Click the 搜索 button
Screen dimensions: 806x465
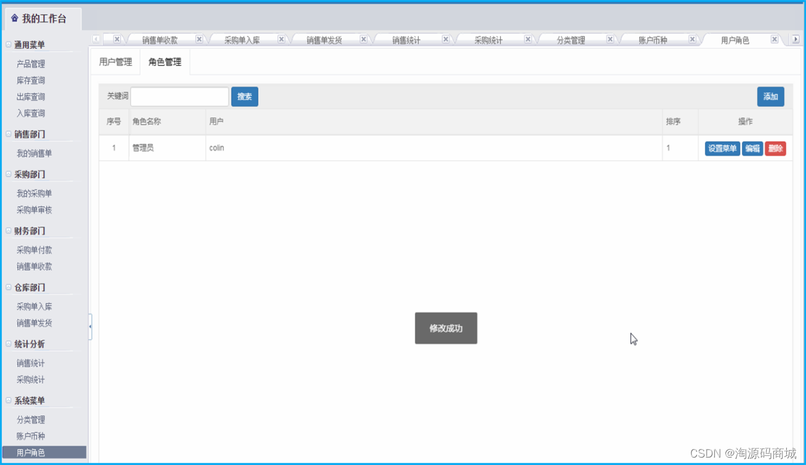[x=245, y=96]
